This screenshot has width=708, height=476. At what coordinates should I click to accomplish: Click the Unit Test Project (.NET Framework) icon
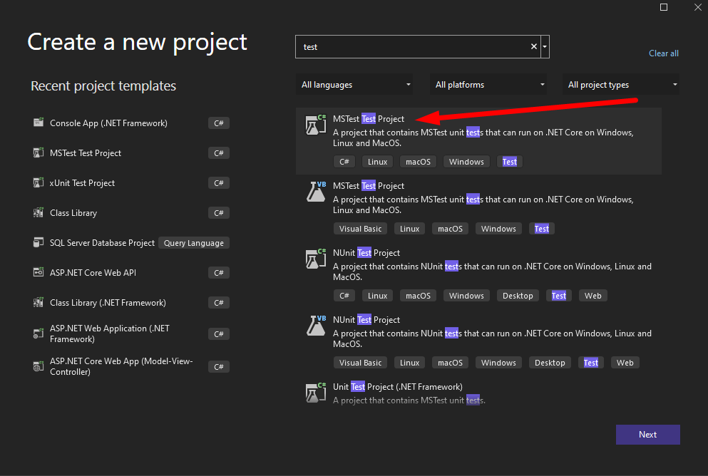315,393
